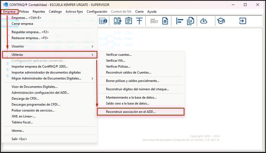
Task: Click the Usuarios menu entry
Action: 49,46
